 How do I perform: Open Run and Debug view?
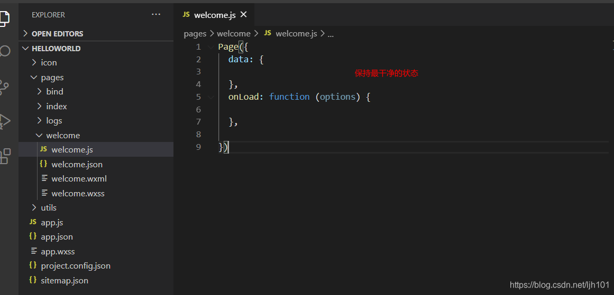(x=5, y=121)
